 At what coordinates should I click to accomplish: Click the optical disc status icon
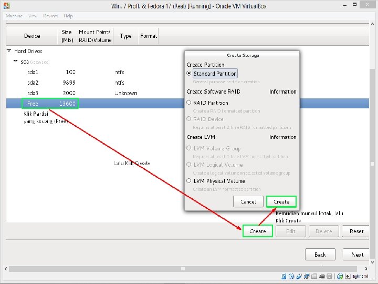(291, 276)
